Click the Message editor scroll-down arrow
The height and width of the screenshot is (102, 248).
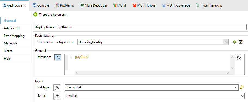pyautogui.click(x=232, y=68)
